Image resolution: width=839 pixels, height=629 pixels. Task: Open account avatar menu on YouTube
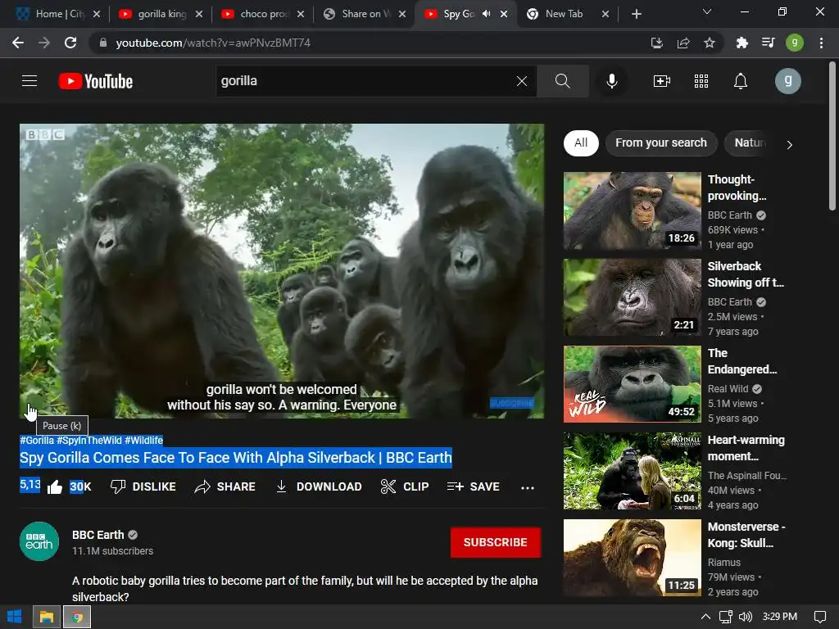click(x=787, y=81)
